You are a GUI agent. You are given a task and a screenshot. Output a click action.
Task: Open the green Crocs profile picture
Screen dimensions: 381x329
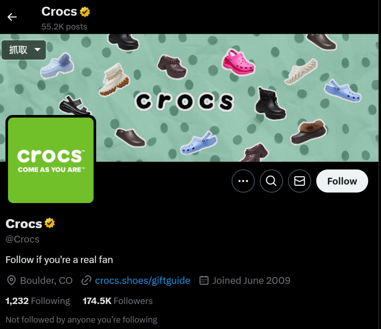coord(51,160)
